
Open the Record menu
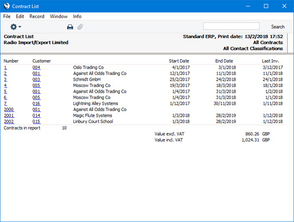pyautogui.click(x=37, y=17)
